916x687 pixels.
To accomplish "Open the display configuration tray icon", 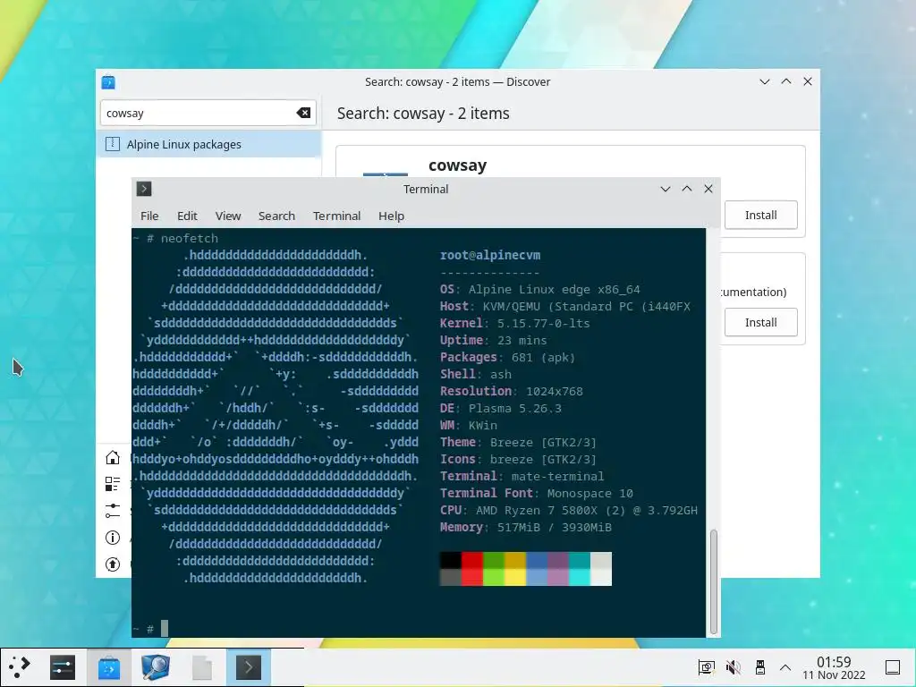I will pyautogui.click(x=707, y=667).
